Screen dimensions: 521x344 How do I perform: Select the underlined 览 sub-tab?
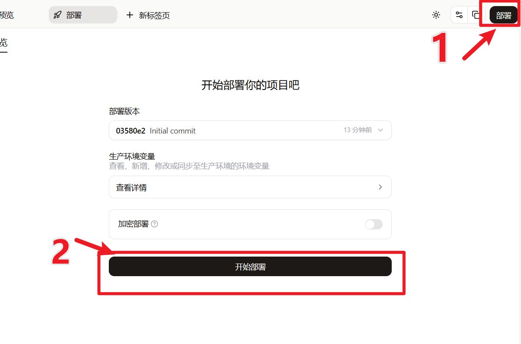(x=3, y=43)
